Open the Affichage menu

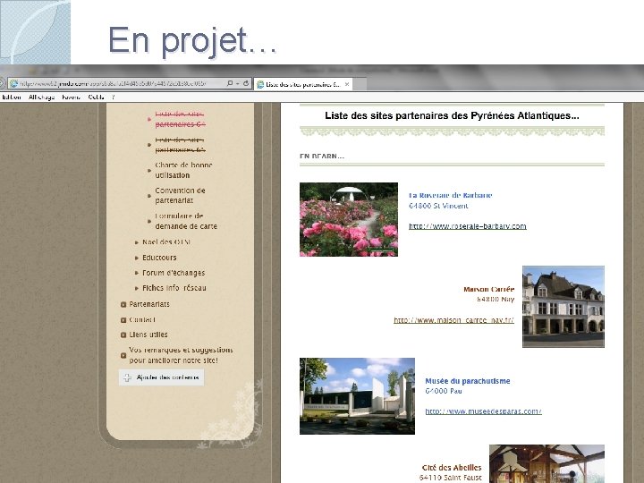coord(41,97)
